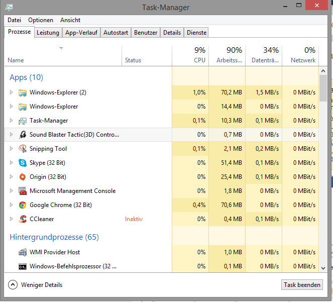Switch to the Autostart tab
This screenshot has width=333, height=302.
pyautogui.click(x=116, y=33)
